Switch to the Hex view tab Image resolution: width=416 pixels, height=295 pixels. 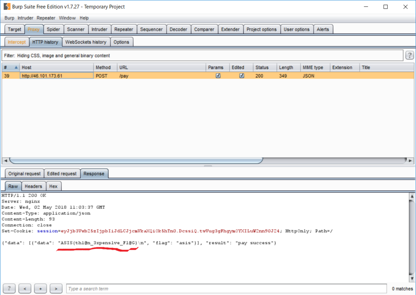53,186
